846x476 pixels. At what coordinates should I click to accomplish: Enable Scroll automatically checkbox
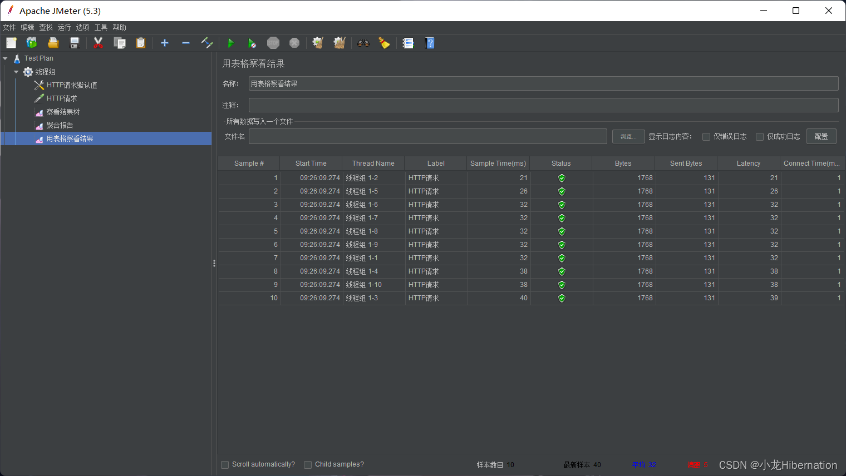pos(224,464)
